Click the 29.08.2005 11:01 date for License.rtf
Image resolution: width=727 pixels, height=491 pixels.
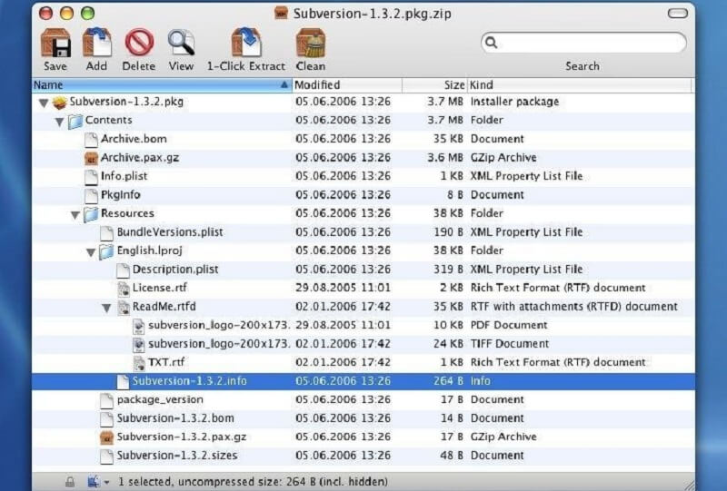(x=343, y=288)
